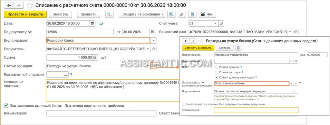Image resolution: width=330 pixels, height=125 pixels.
Task: Open calculator for the Сумма field
Action: point(95,57)
